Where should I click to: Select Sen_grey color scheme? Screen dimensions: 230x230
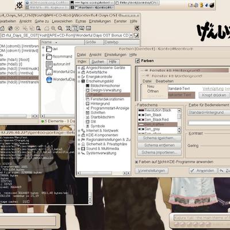point(158,129)
